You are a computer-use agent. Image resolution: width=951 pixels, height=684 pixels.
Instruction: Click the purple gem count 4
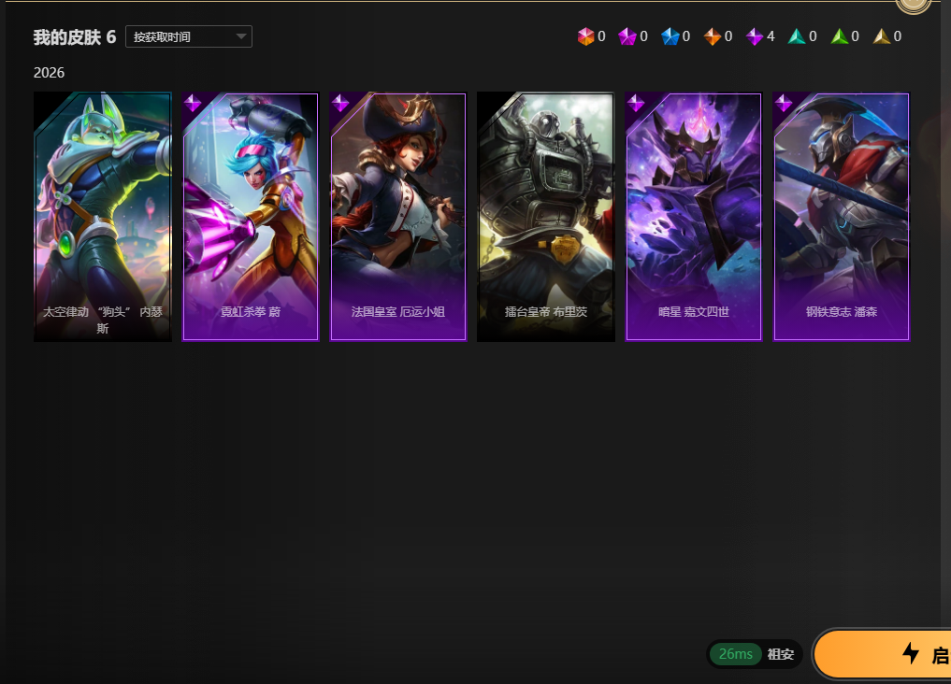[771, 36]
